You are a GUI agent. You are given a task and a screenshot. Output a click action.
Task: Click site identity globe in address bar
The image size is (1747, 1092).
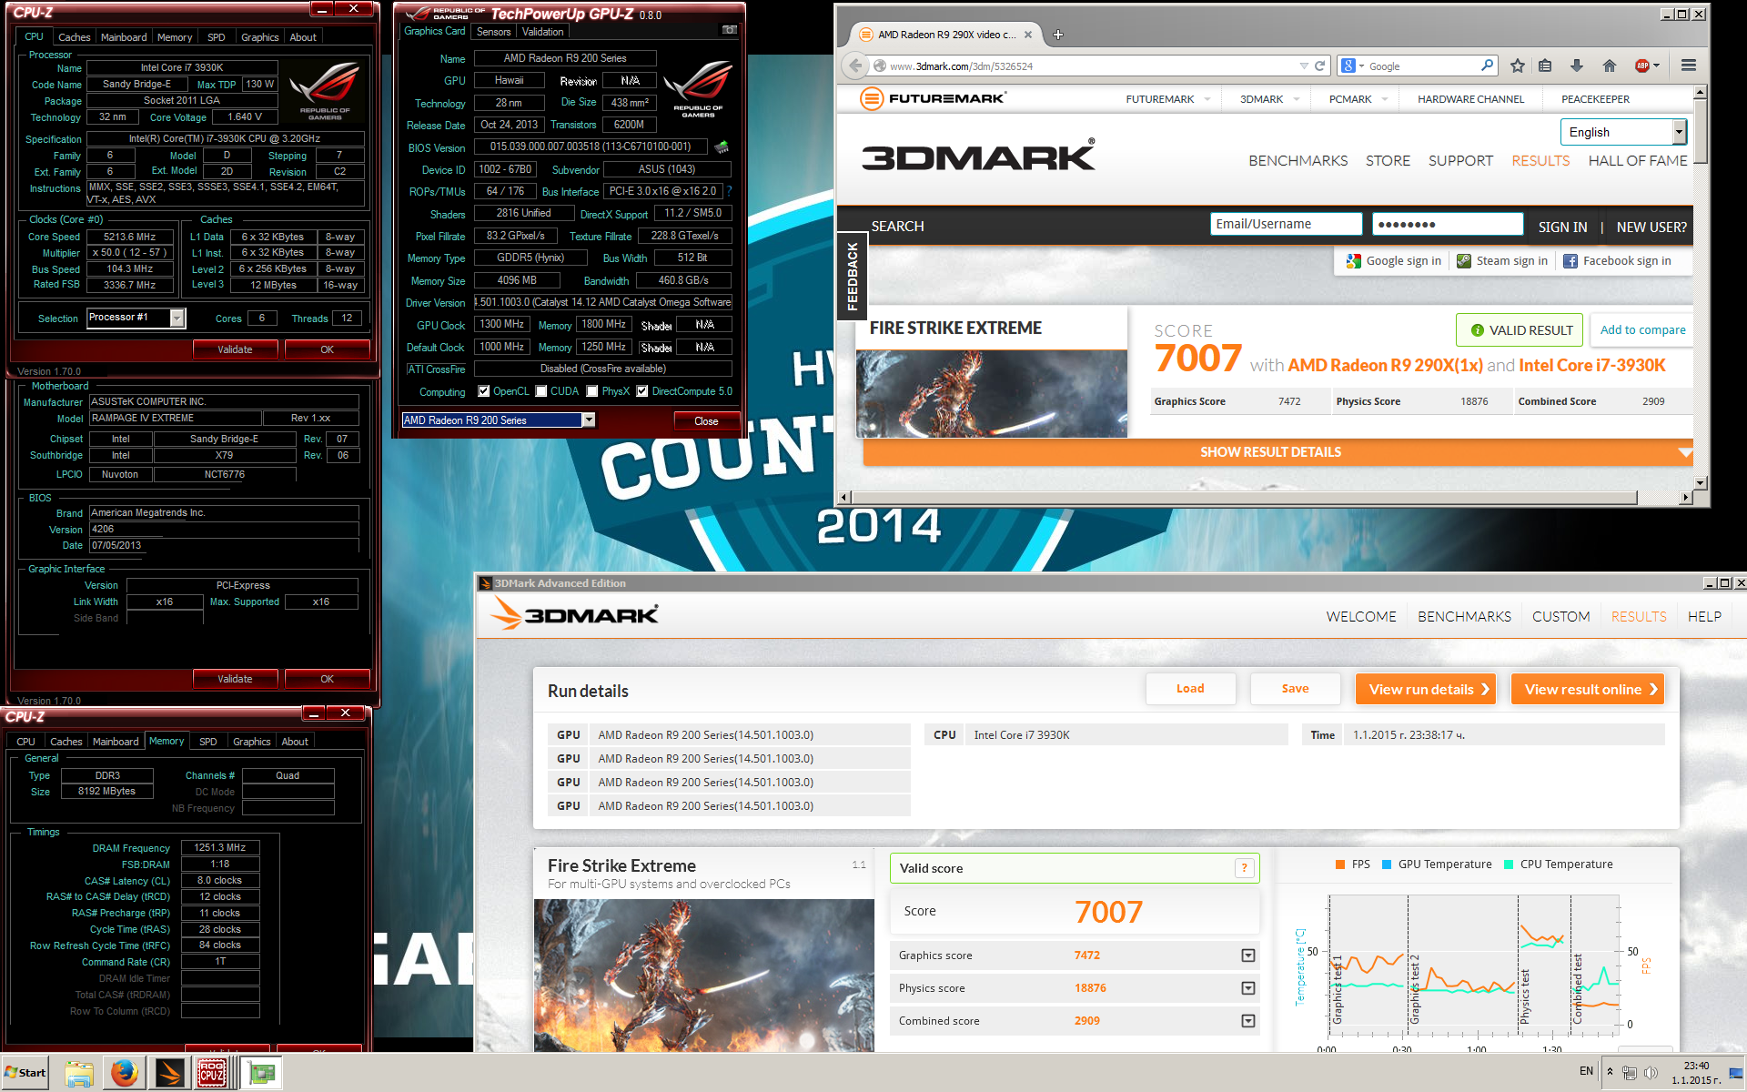(x=879, y=66)
